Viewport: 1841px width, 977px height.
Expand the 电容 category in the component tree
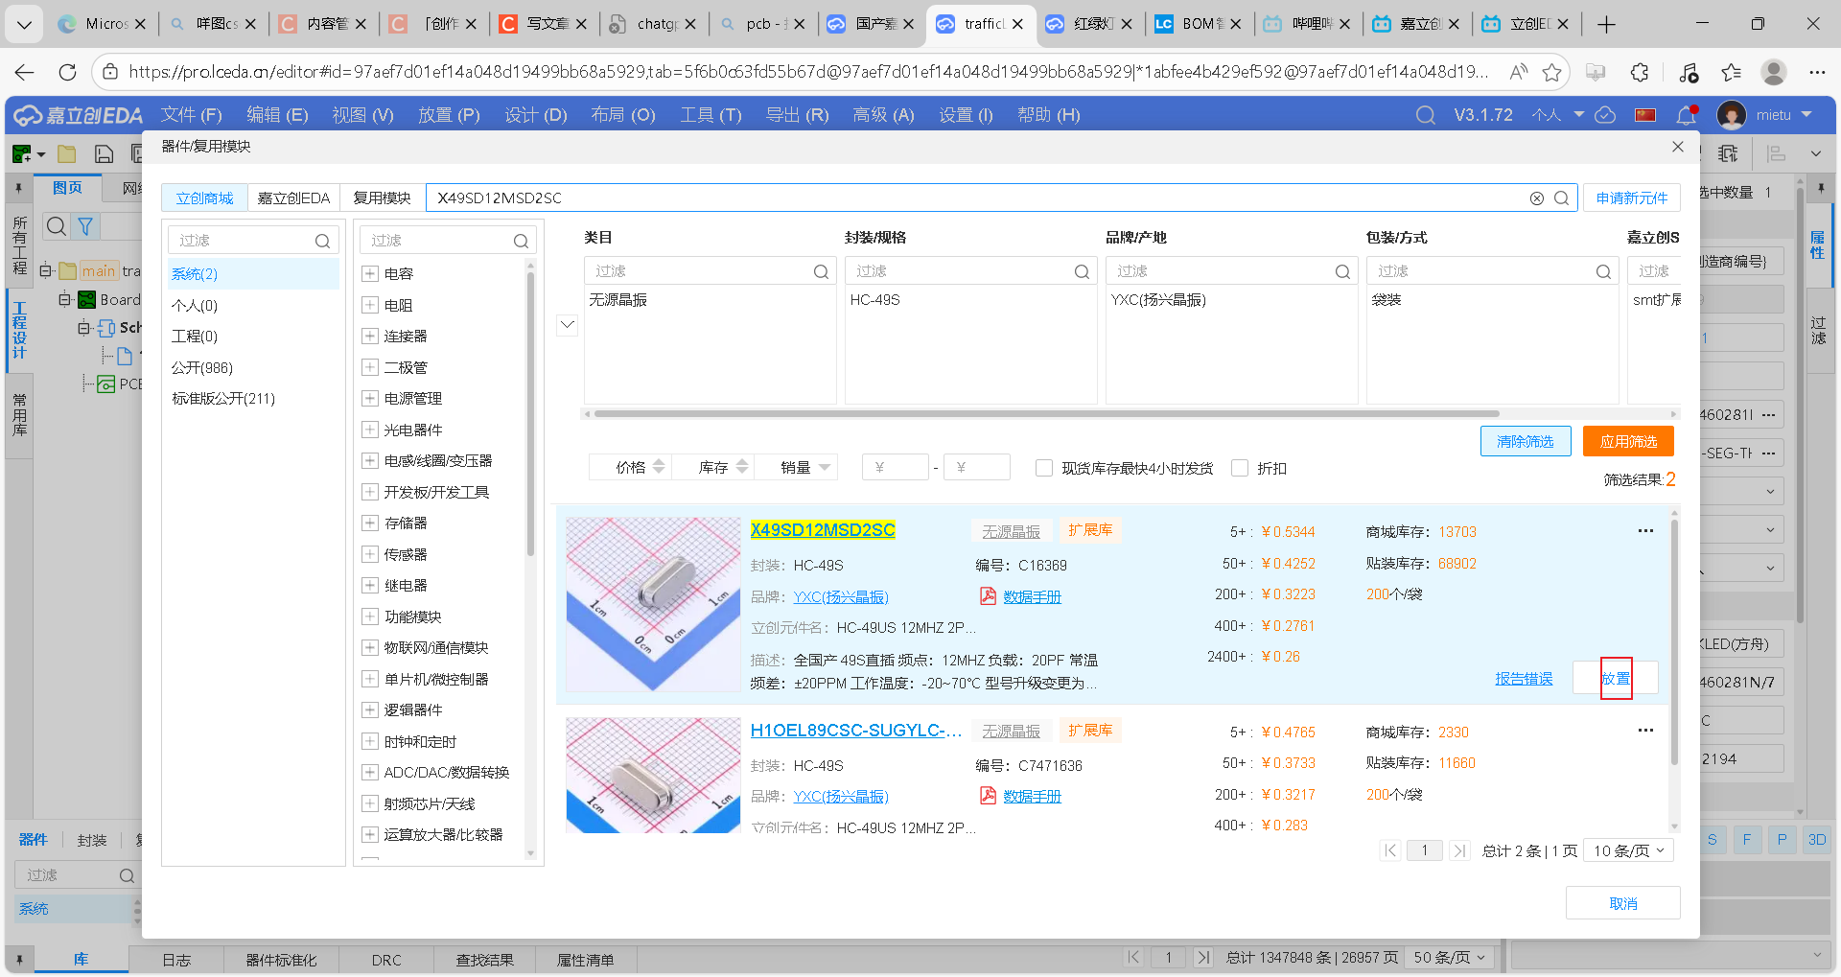(370, 273)
